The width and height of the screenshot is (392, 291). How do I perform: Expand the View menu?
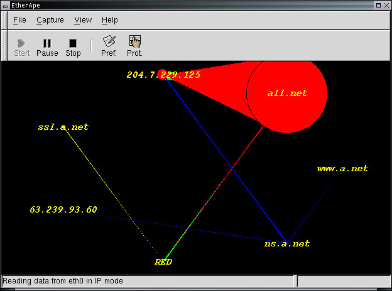83,20
